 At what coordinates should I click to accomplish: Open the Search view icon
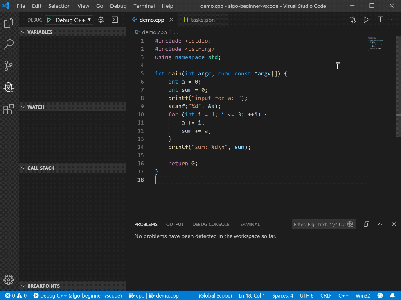point(9,44)
